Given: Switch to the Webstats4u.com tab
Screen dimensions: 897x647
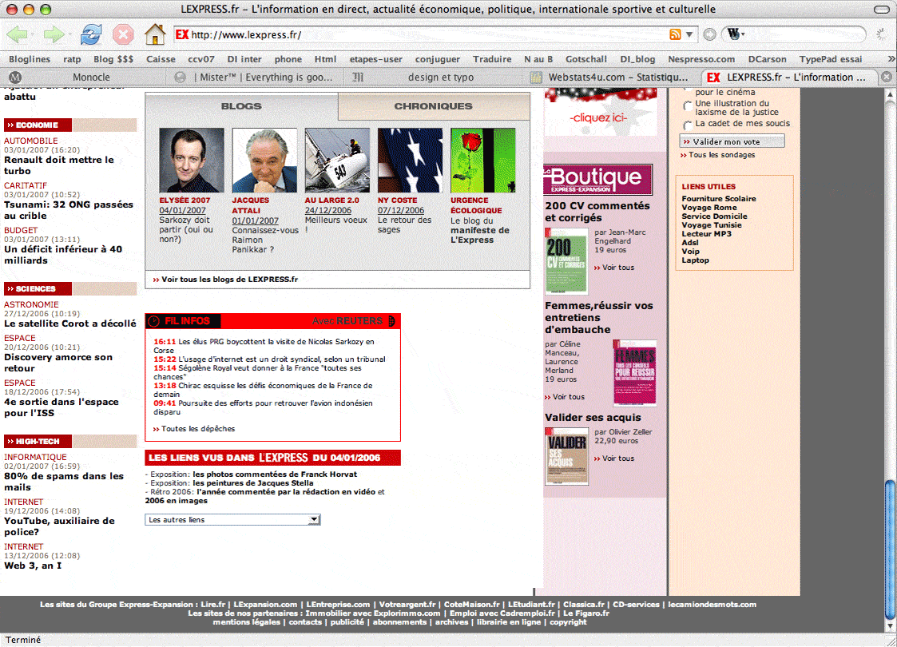Looking at the screenshot, I should coord(612,77).
